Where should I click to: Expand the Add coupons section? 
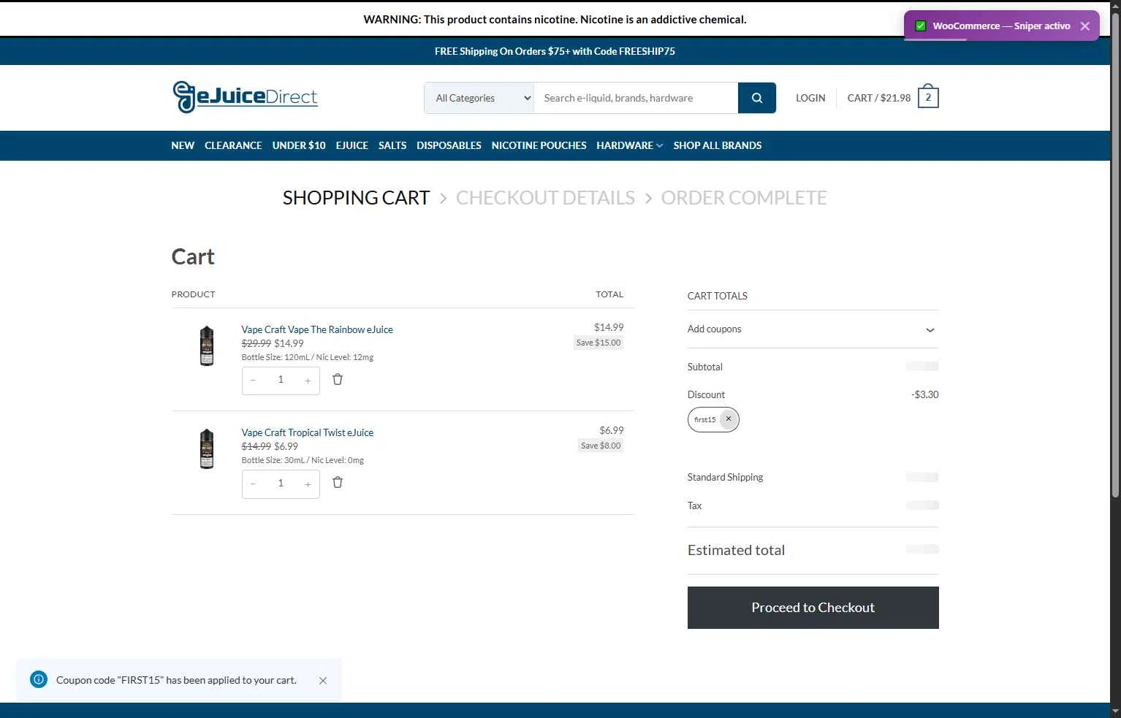pos(813,329)
